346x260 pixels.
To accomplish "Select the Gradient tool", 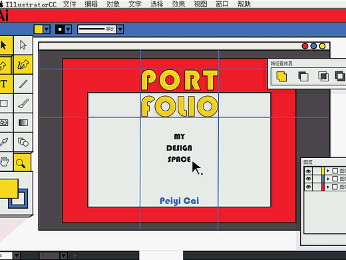I will [23, 123].
